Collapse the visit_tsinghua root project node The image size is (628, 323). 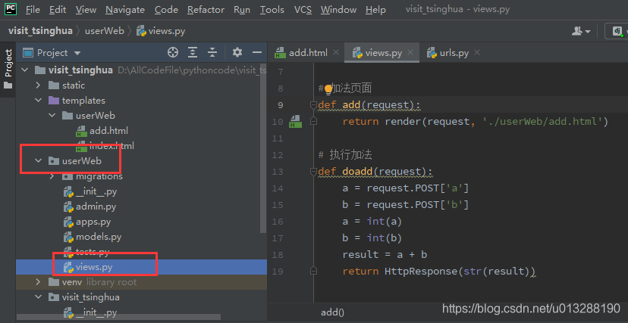pos(25,70)
